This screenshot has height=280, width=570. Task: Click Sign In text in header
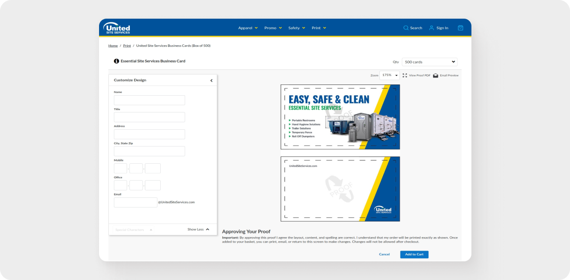pos(442,28)
